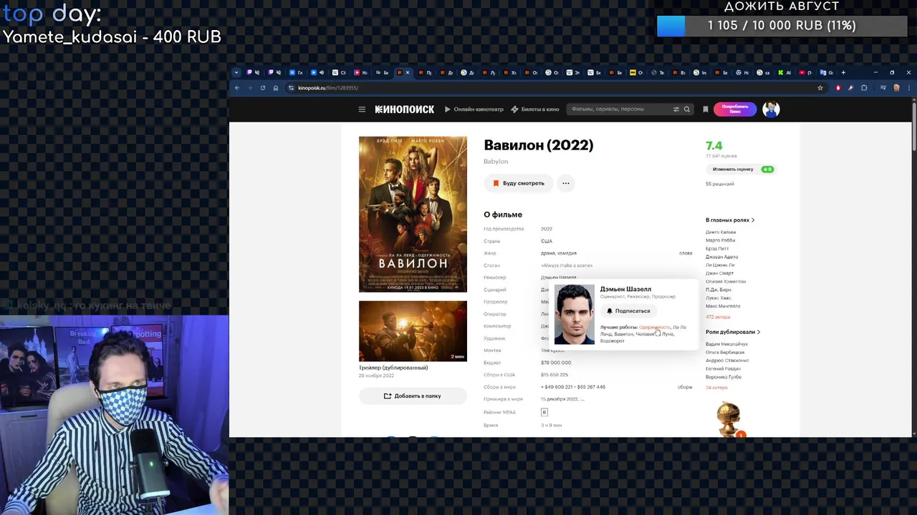Open actor Ли Цзюнь Ли
This screenshot has width=917, height=515.
point(720,265)
